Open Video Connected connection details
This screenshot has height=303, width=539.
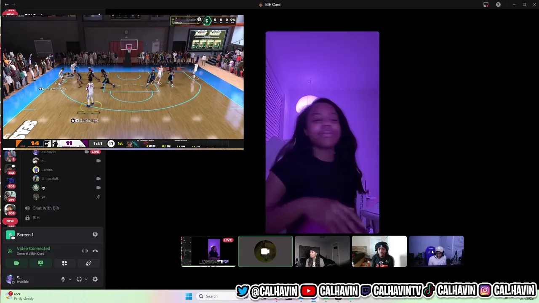pyautogui.click(x=33, y=248)
